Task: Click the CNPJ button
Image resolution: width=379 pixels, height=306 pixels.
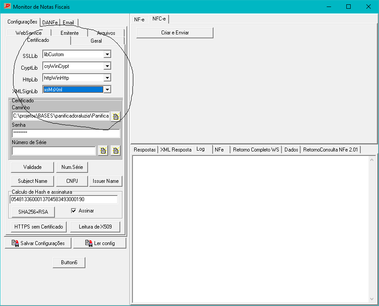Action: click(72, 181)
